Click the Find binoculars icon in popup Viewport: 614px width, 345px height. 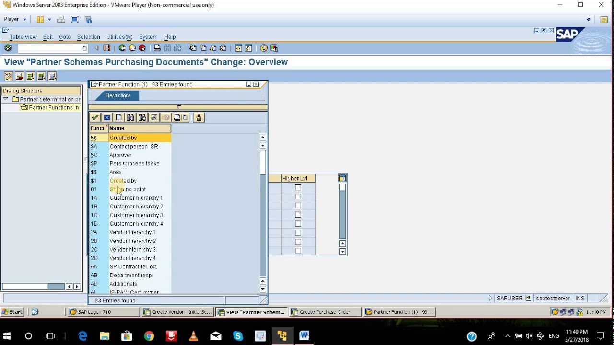click(130, 117)
